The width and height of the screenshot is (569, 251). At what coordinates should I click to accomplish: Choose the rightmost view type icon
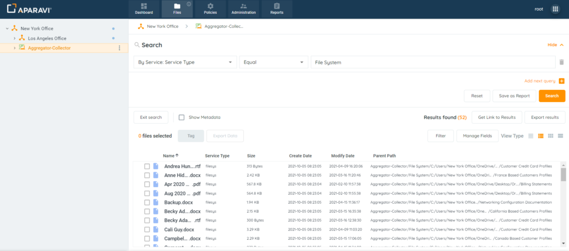click(x=561, y=136)
